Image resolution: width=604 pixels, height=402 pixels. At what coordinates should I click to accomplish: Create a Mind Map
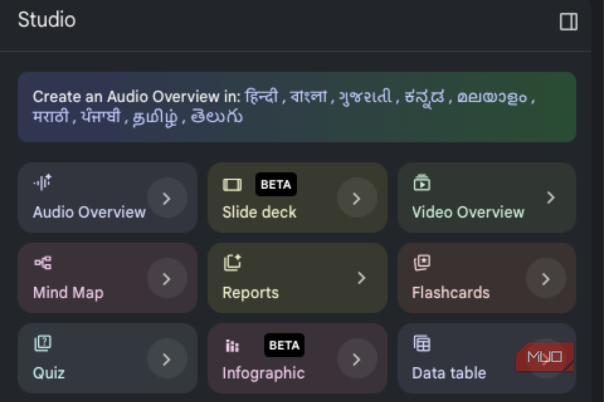(107, 278)
